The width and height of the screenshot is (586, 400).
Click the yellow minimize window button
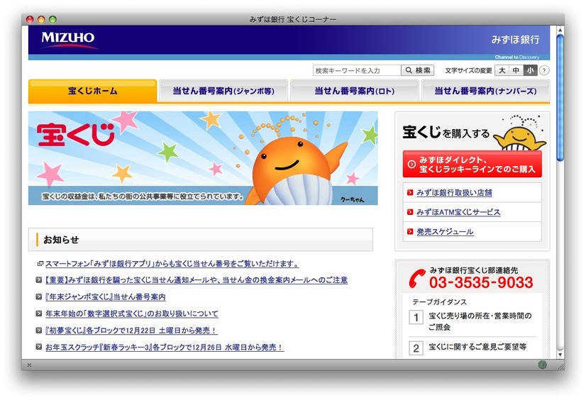pos(41,19)
